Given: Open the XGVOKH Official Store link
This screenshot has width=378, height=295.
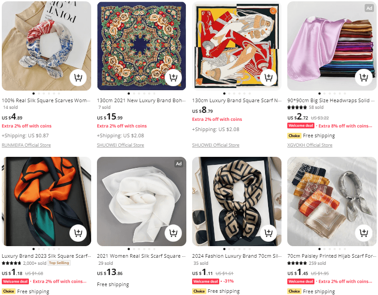Looking at the screenshot, I should [310, 145].
